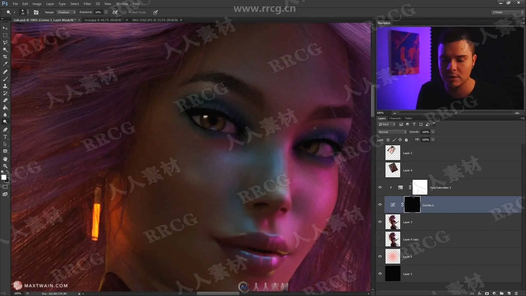Open the Exposure slider dropdown arrow

point(106,12)
